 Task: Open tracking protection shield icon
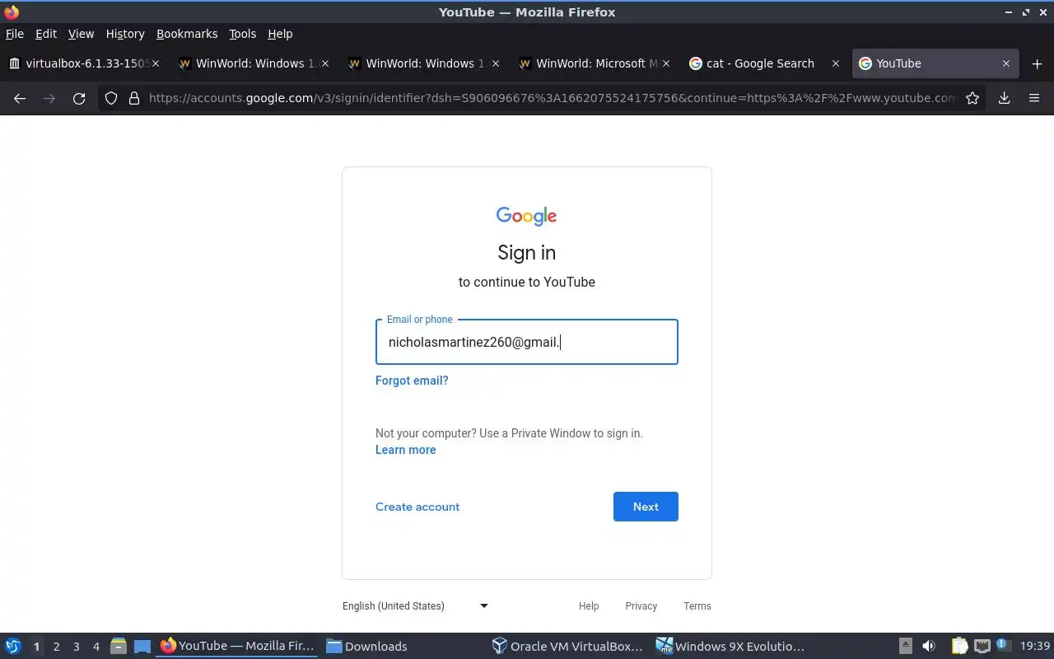point(111,98)
